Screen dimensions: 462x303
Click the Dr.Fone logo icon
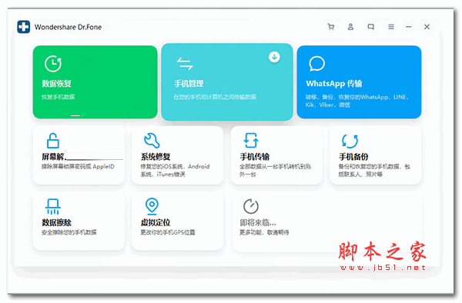coord(24,27)
